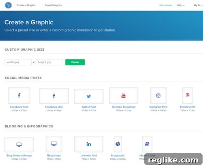Follow the Start a team link

click(x=166, y=5)
